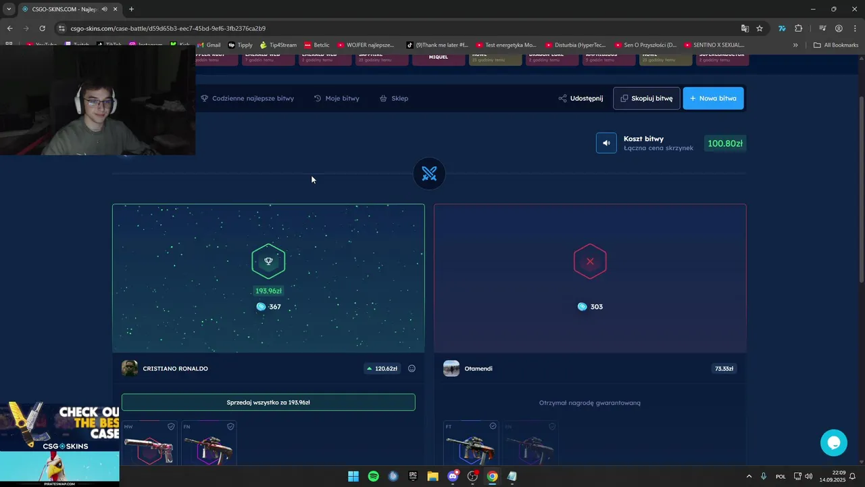Open Epic Games Launcher from taskbar
This screenshot has width=865, height=487.
point(413,476)
